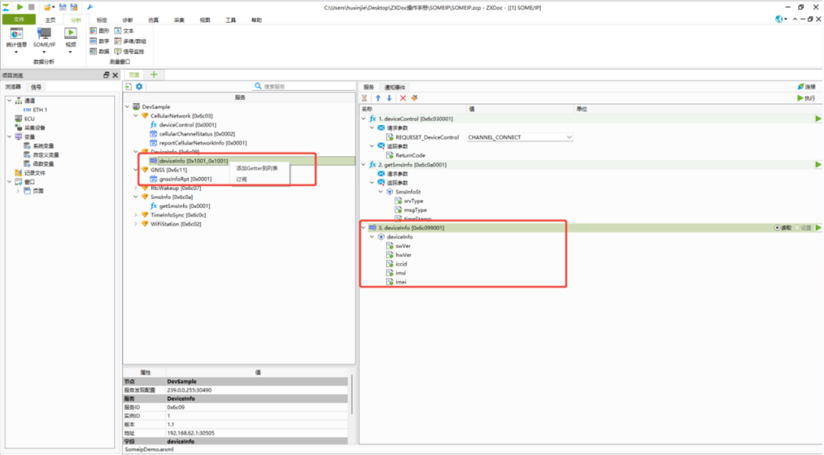Image resolution: width=824 pixels, height=455 pixels.
Task: Open the 通知事件 tab
Action: (395, 87)
